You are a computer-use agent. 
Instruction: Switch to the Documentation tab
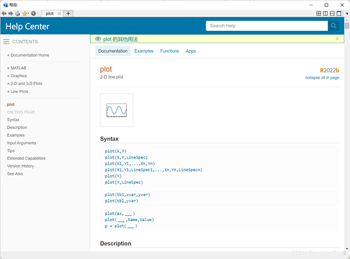tap(113, 51)
